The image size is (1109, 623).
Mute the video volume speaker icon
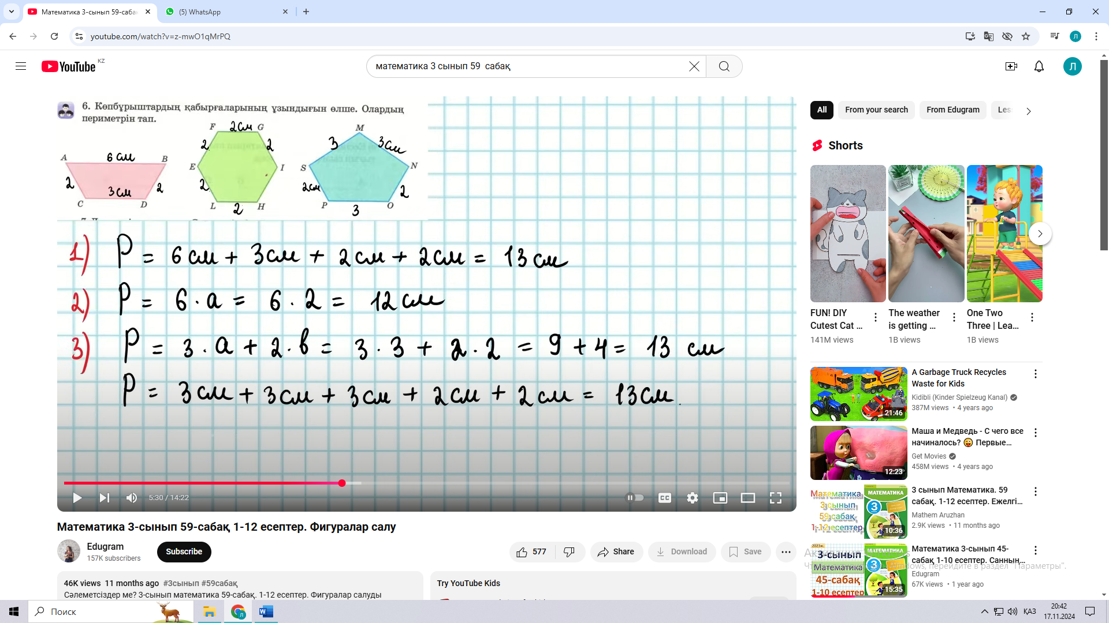[132, 498]
